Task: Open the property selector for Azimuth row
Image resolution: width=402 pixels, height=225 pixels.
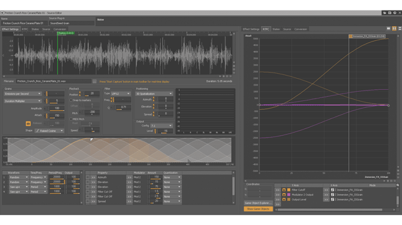Action: (93, 177)
